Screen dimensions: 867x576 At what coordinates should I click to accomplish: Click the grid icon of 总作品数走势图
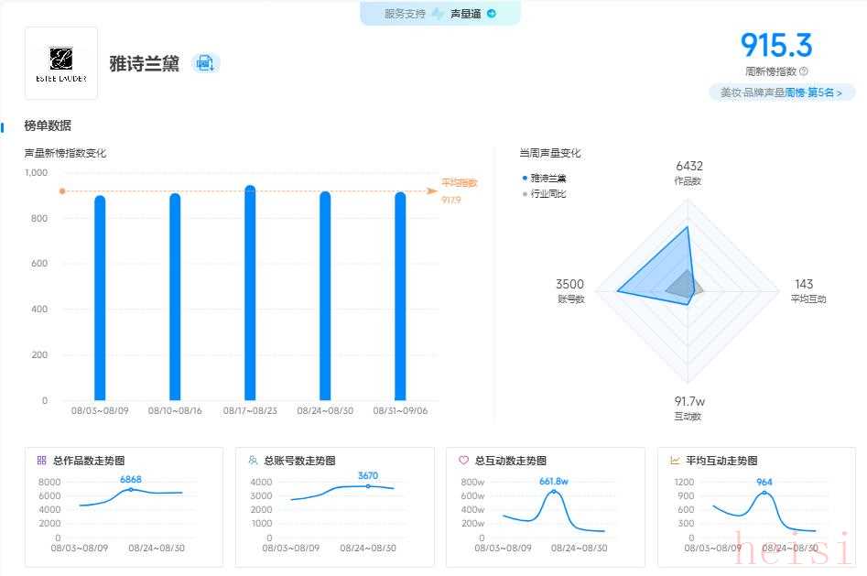41,461
